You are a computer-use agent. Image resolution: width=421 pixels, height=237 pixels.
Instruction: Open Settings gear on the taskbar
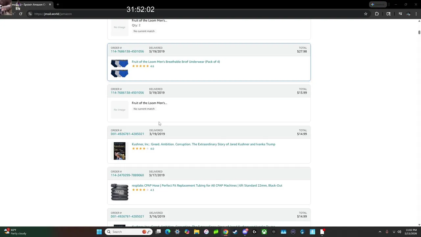(177, 232)
